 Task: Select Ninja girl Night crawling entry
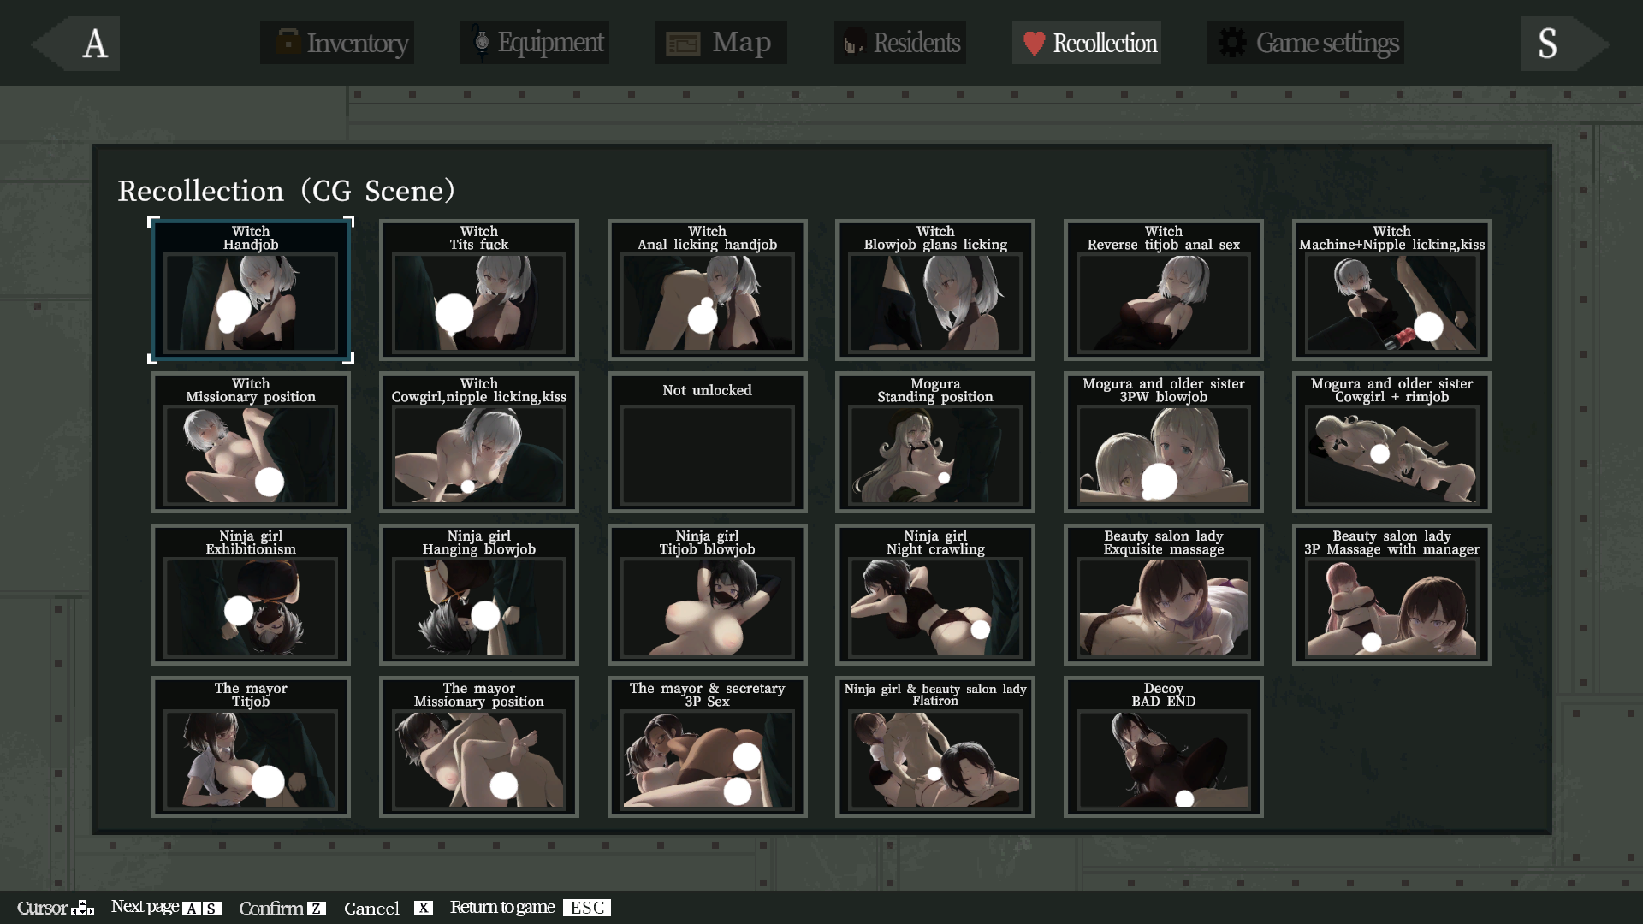tap(934, 595)
